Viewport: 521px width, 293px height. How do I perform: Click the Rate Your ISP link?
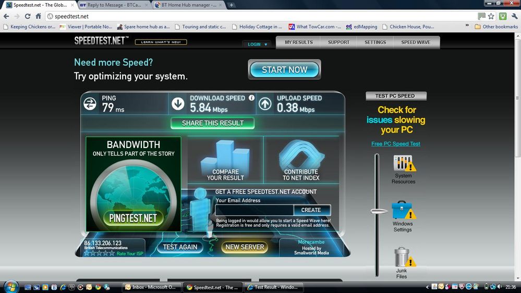[x=130, y=253]
